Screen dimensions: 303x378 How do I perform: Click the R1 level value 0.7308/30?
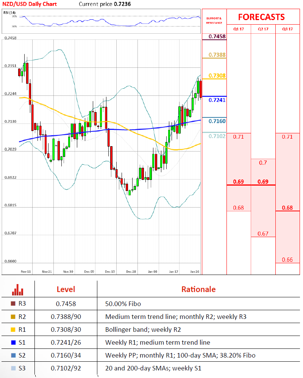(x=66, y=330)
